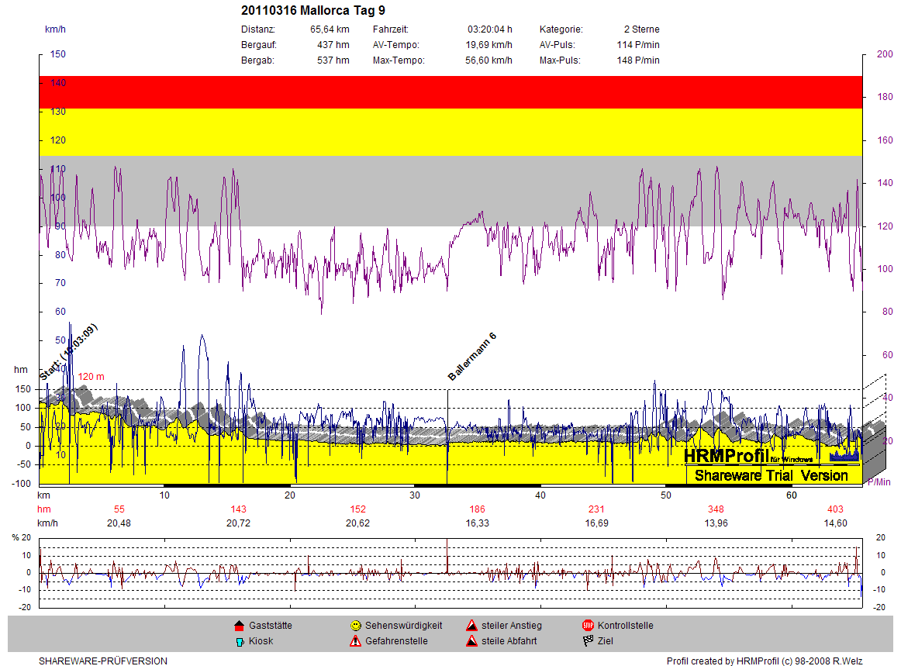Image resolution: width=901 pixels, height=666 pixels.
Task: Click the AV-Puls value 114 P/min
Action: pyautogui.click(x=638, y=45)
